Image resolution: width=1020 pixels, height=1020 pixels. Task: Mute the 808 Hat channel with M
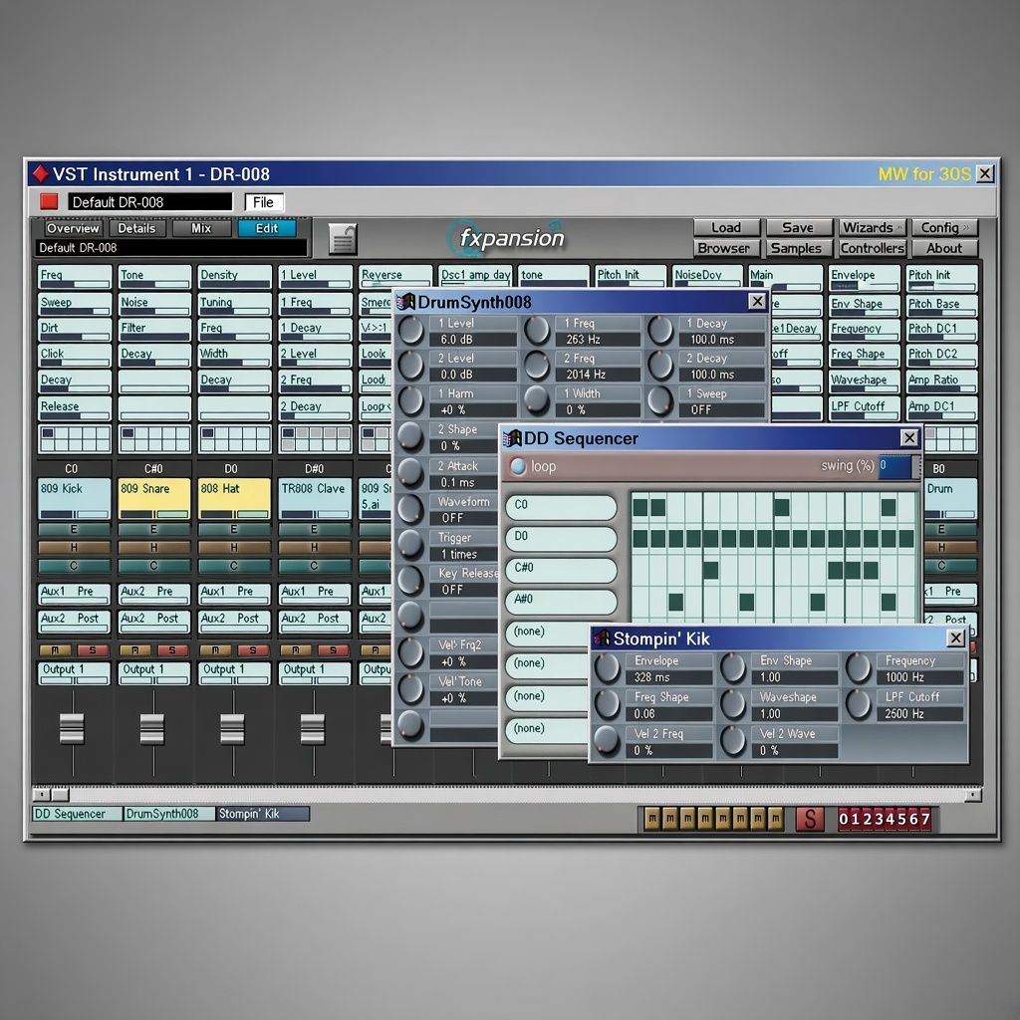(x=215, y=649)
